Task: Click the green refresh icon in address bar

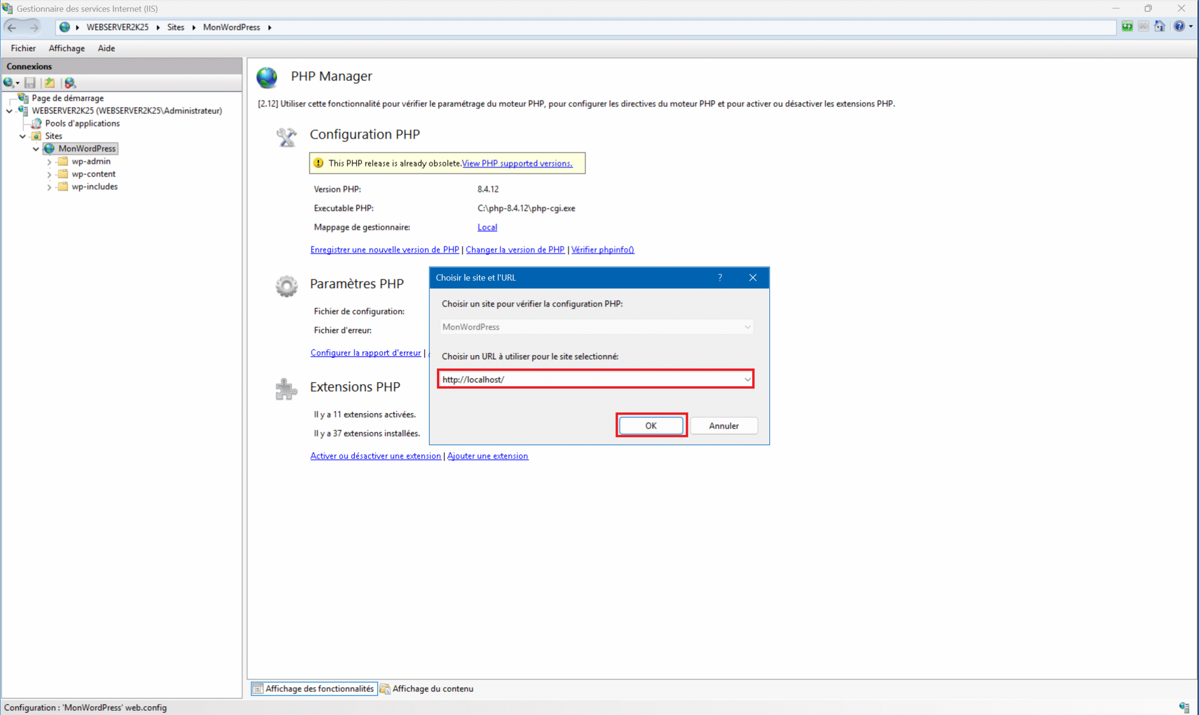Action: tap(1127, 27)
